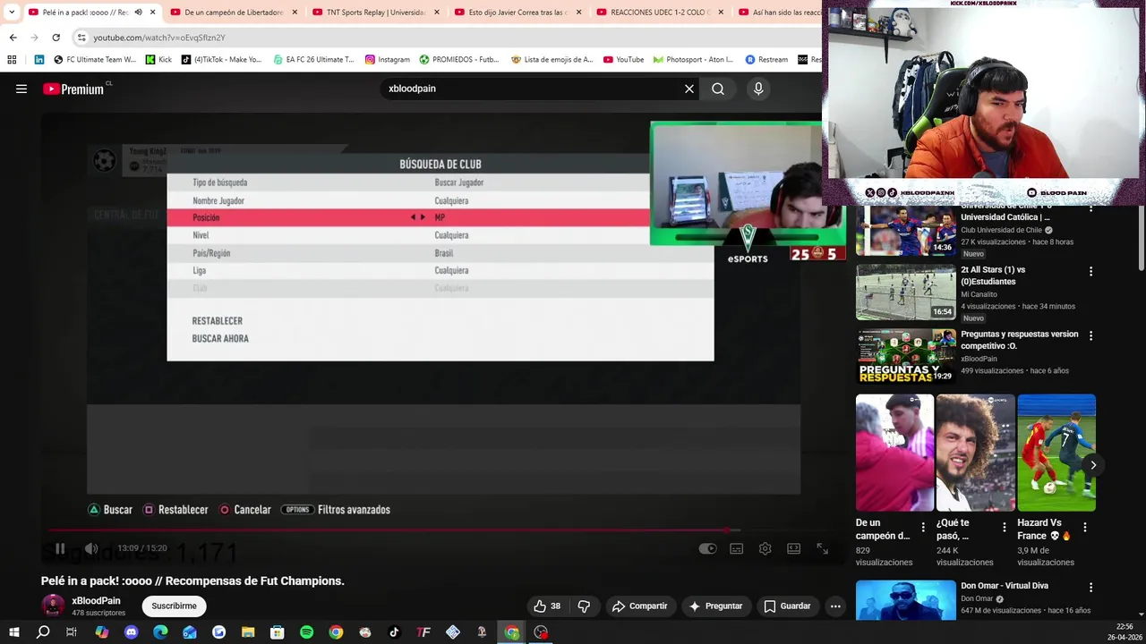1146x644 pixels.
Task: Open the Restream bookmark
Action: coord(766,60)
